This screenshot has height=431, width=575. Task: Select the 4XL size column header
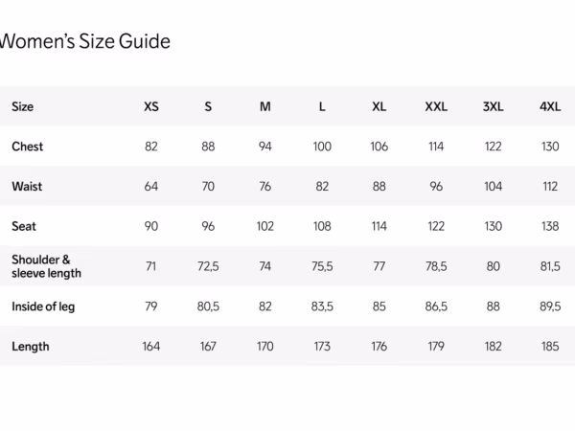[550, 106]
